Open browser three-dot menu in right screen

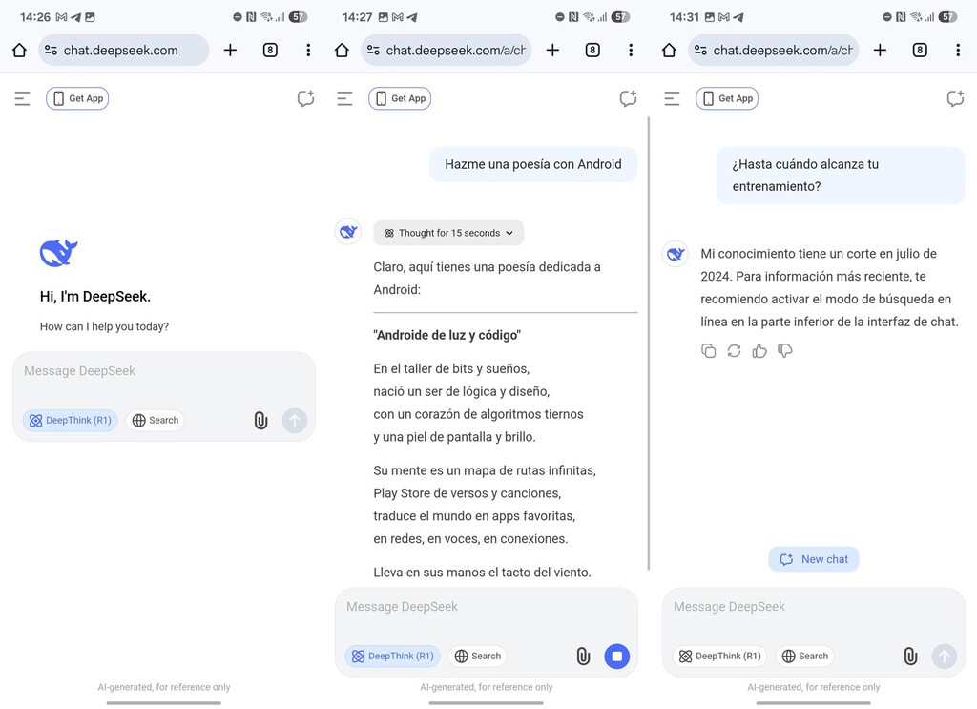click(x=958, y=50)
